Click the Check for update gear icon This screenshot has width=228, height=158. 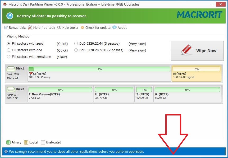(x=82, y=27)
